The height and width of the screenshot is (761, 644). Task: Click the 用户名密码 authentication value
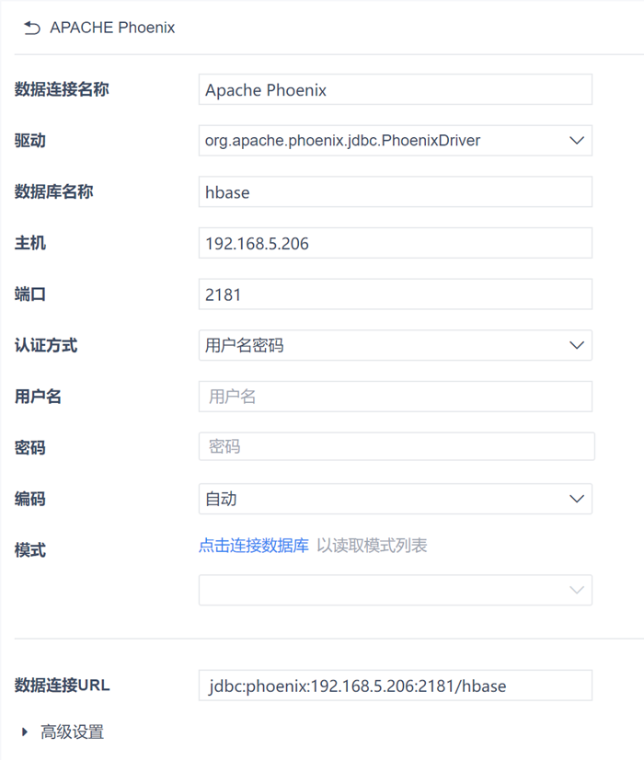pyautogui.click(x=245, y=346)
